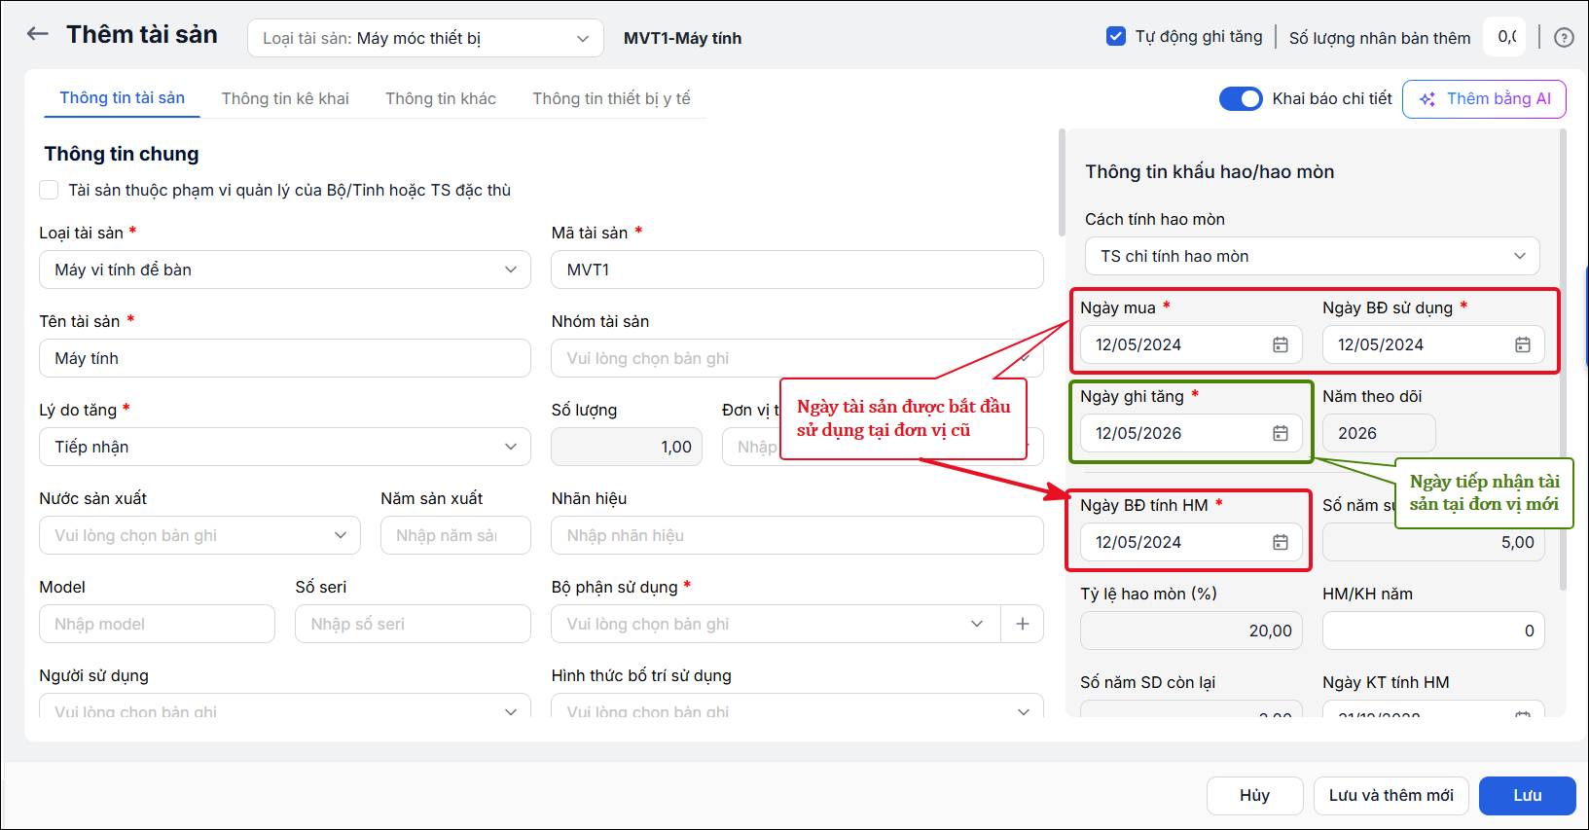Switch to Thông tin kê khai tab
Screen dimensions: 1589x830
[285, 98]
